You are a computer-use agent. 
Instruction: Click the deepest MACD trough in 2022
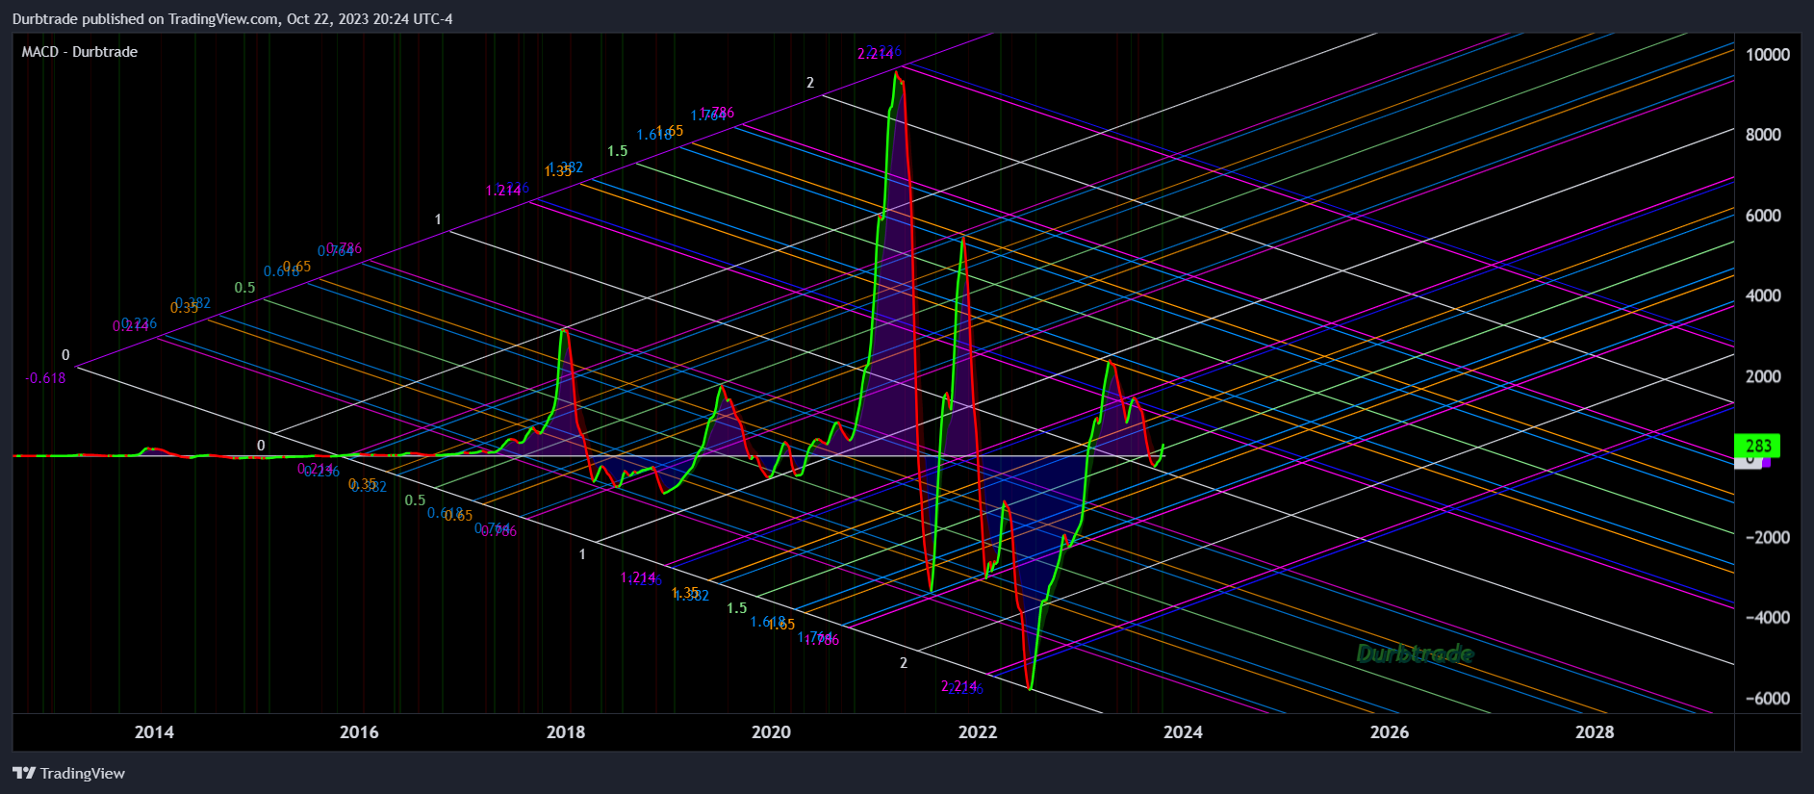1031,687
